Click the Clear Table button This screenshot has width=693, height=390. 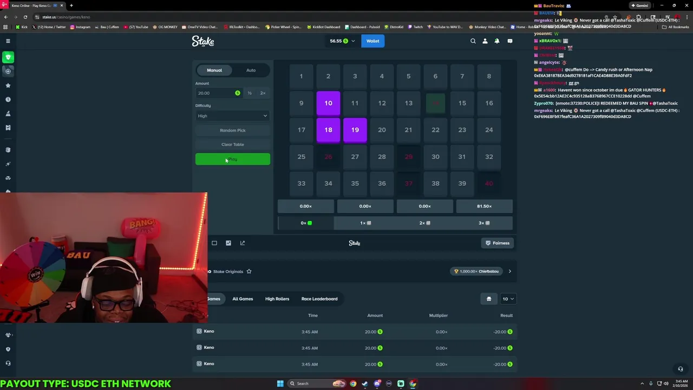[233, 145]
